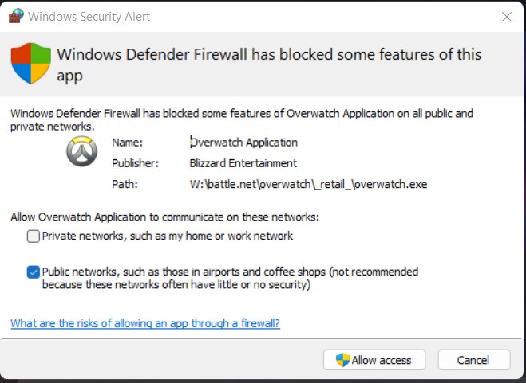Close the Windows Security Alert dialog
This screenshot has height=383, width=526.
point(507,16)
